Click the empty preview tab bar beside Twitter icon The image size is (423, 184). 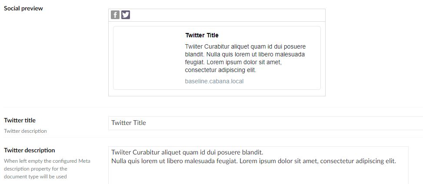[x=227, y=15]
